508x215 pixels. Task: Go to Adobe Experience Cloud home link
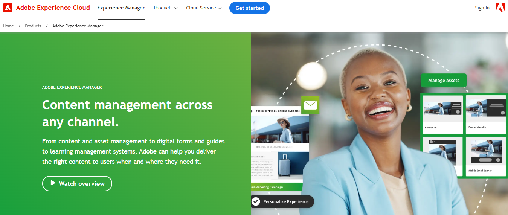tap(53, 8)
